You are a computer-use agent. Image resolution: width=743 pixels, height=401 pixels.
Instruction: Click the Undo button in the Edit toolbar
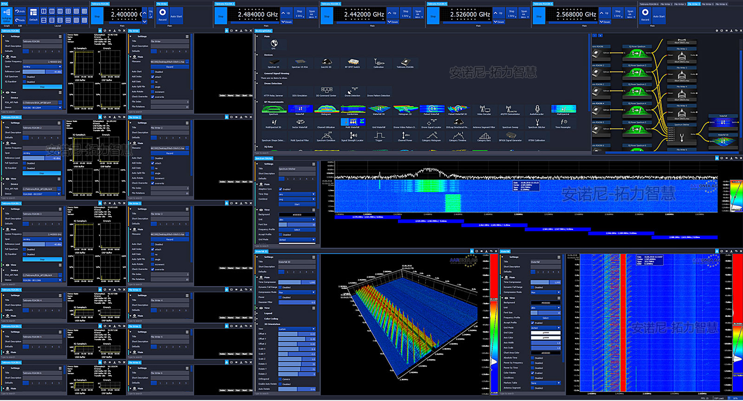(x=20, y=11)
